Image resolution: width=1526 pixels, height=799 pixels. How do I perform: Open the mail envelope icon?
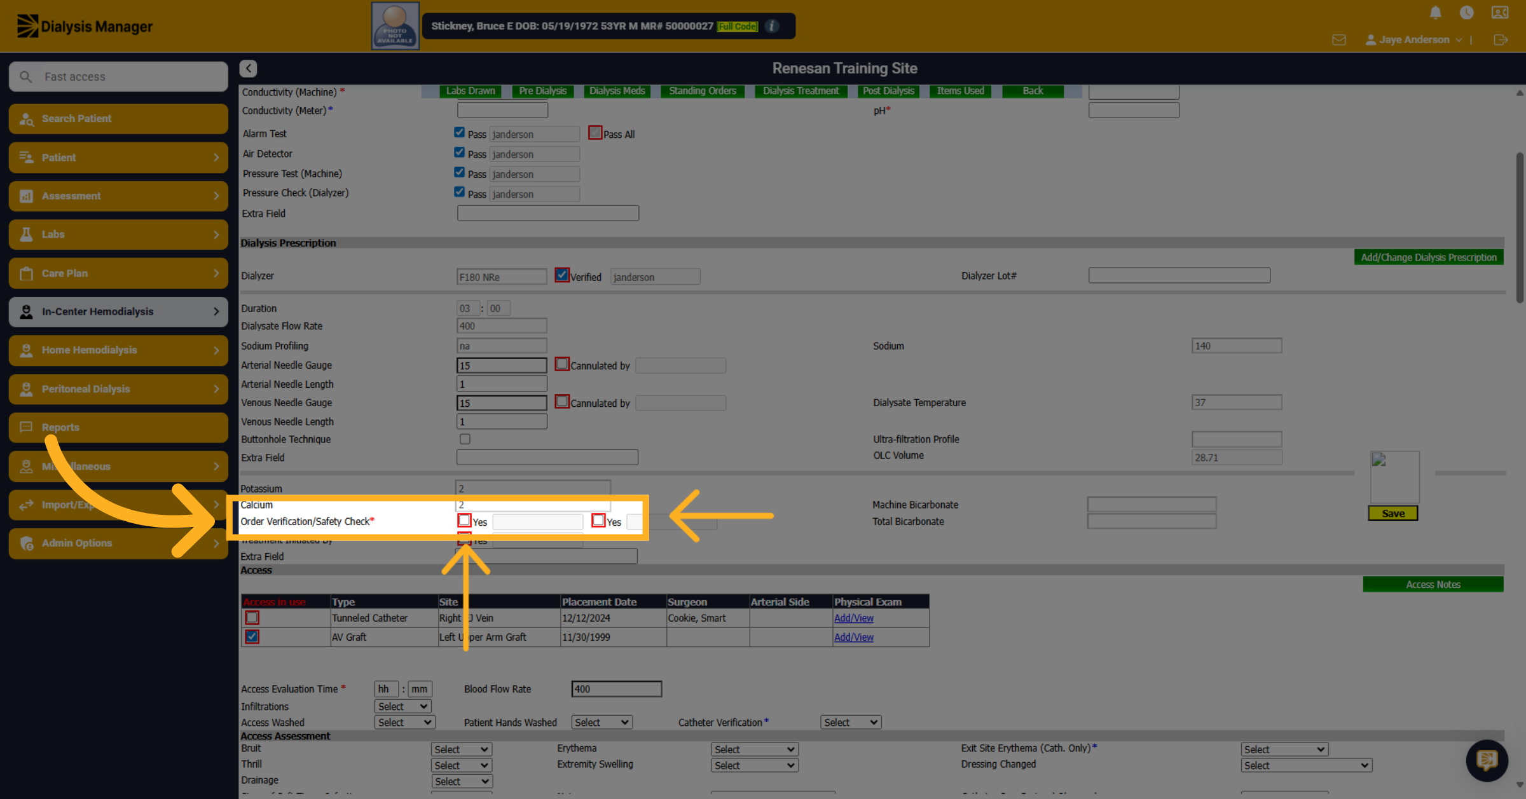(x=1339, y=40)
